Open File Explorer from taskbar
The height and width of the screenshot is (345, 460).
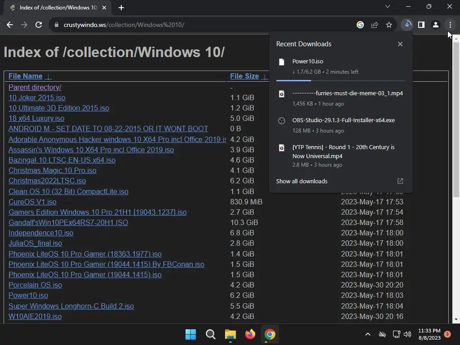[230, 334]
